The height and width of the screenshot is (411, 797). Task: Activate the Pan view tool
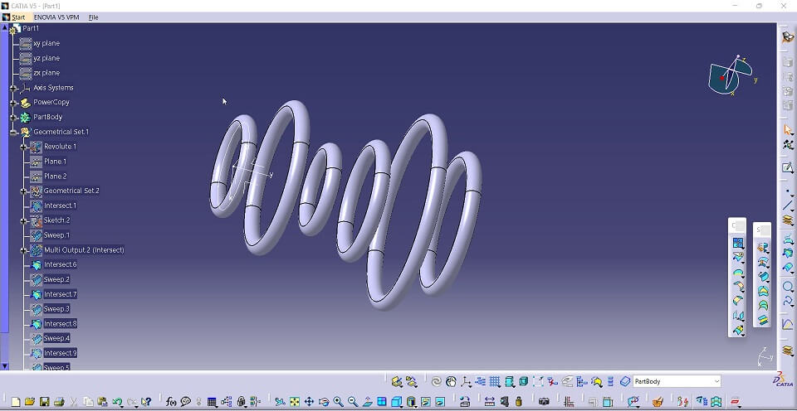tap(309, 402)
